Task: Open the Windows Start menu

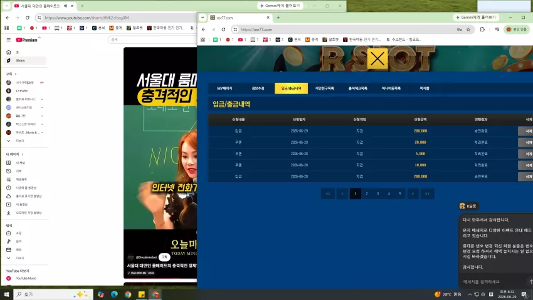Action: tap(6, 294)
